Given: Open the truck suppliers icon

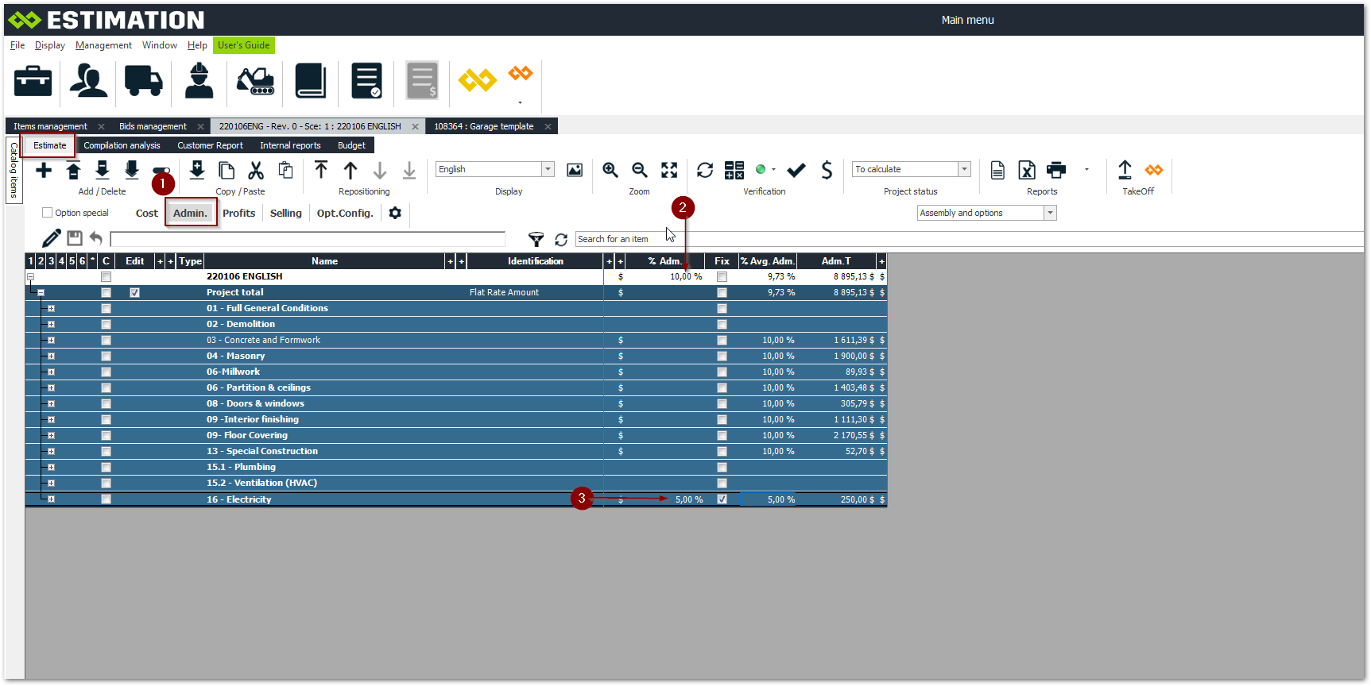Looking at the screenshot, I should (x=143, y=81).
